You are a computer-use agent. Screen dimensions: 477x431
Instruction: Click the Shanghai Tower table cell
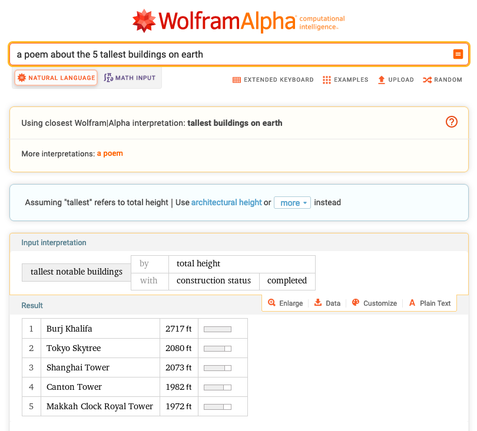[x=100, y=367]
